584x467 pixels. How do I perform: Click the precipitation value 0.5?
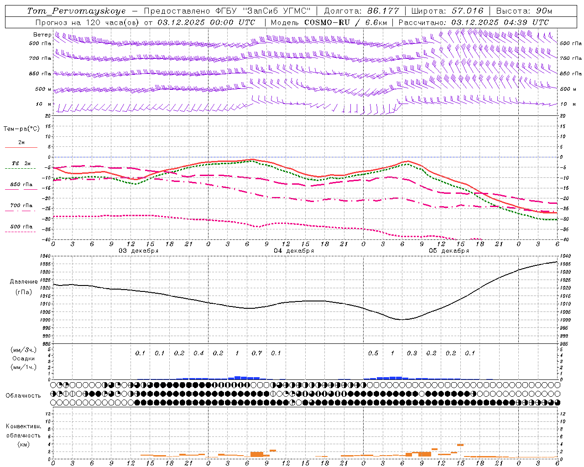tap(373, 353)
